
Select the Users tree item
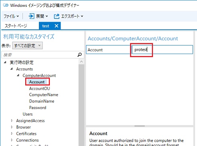coord(28,114)
